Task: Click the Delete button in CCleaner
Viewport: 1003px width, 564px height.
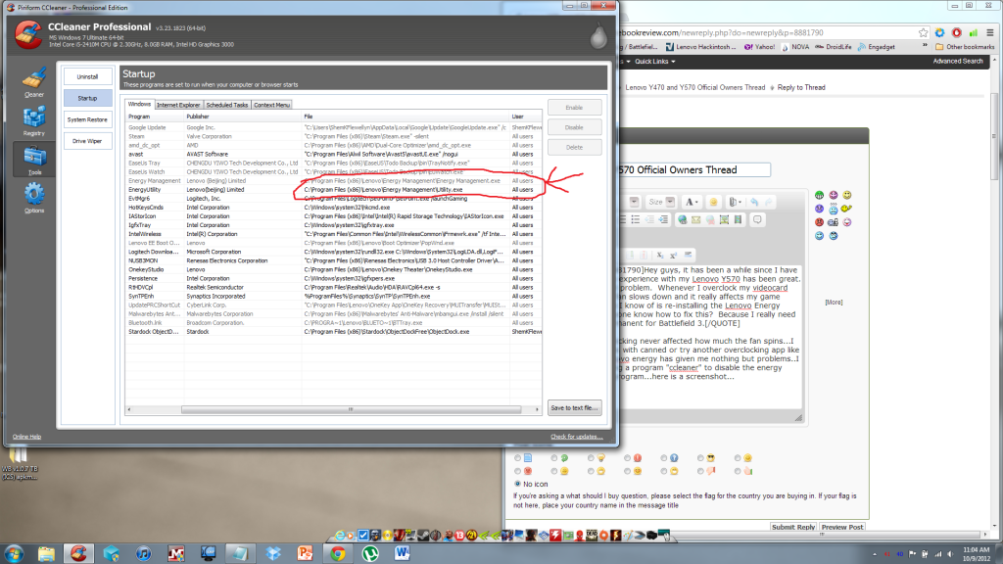Action: click(574, 147)
